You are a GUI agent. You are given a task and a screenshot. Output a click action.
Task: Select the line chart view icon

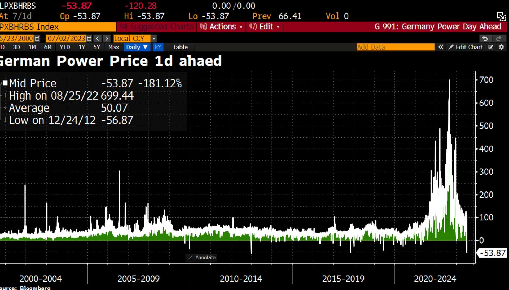click(x=159, y=47)
